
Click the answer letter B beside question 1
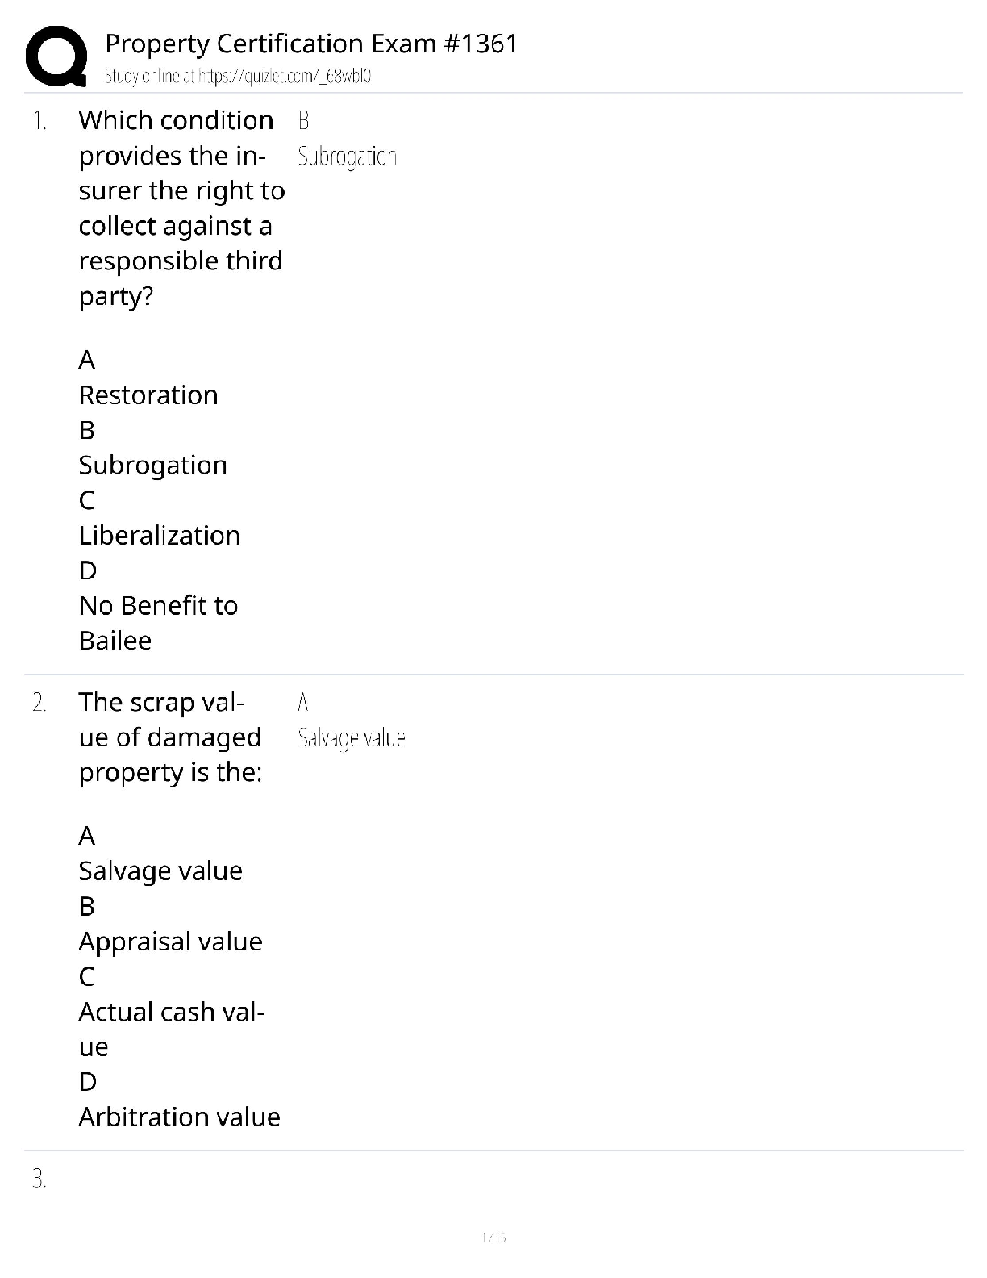tap(303, 121)
